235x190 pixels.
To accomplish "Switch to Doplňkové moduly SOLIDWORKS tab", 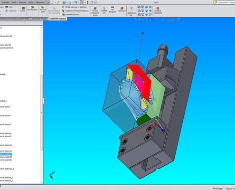I will click(15, 19).
